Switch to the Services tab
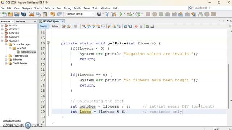232x130 pixels. pyautogui.click(x=21, y=22)
